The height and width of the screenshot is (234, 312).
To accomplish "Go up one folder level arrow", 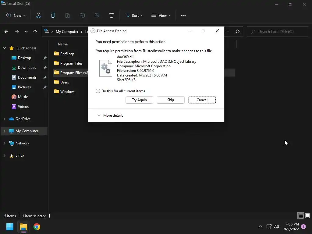I will pos(35,32).
